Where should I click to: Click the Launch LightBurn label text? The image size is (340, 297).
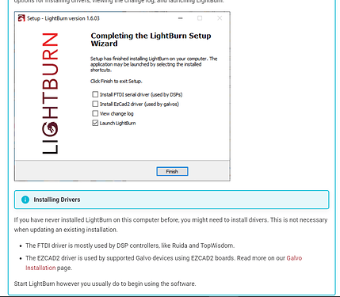tap(117, 123)
